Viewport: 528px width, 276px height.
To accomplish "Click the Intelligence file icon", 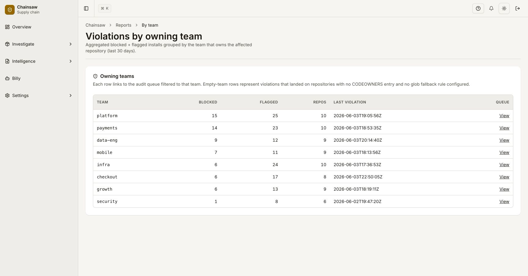I will click(7, 61).
